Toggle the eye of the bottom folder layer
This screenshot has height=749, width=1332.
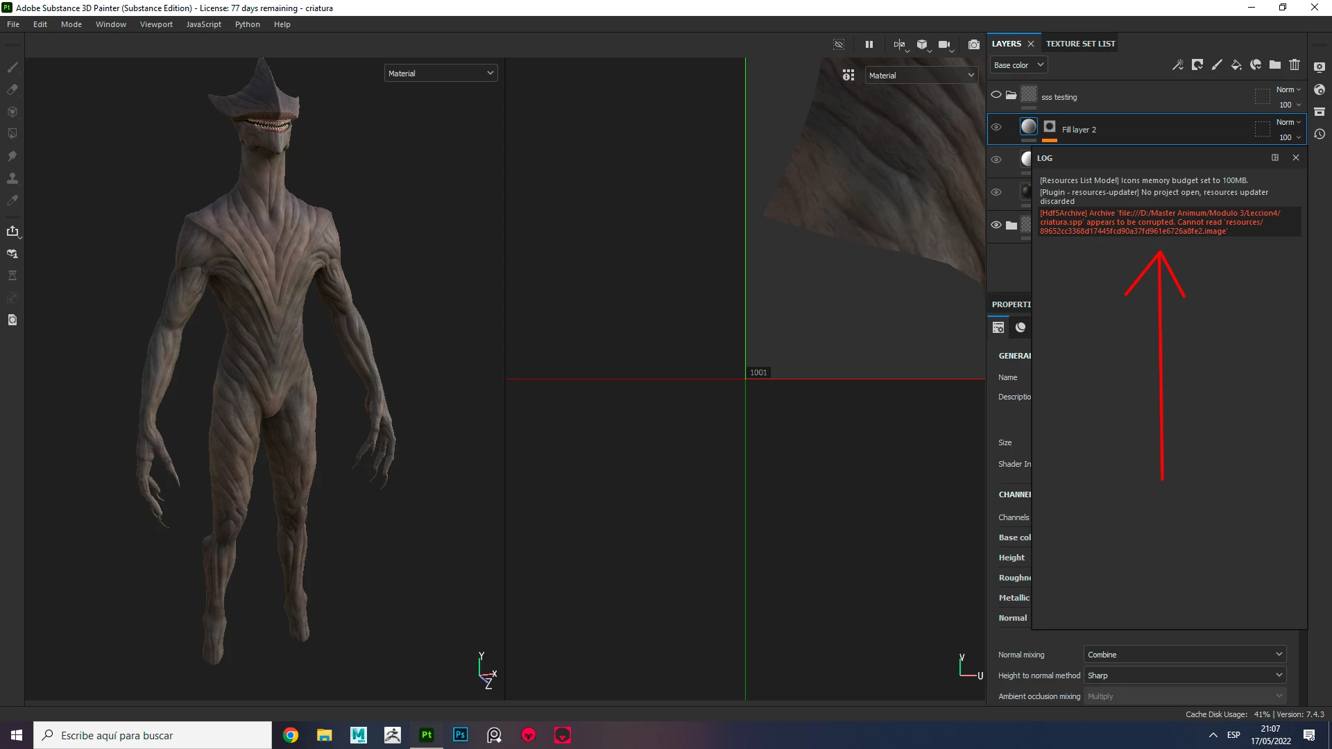click(996, 225)
